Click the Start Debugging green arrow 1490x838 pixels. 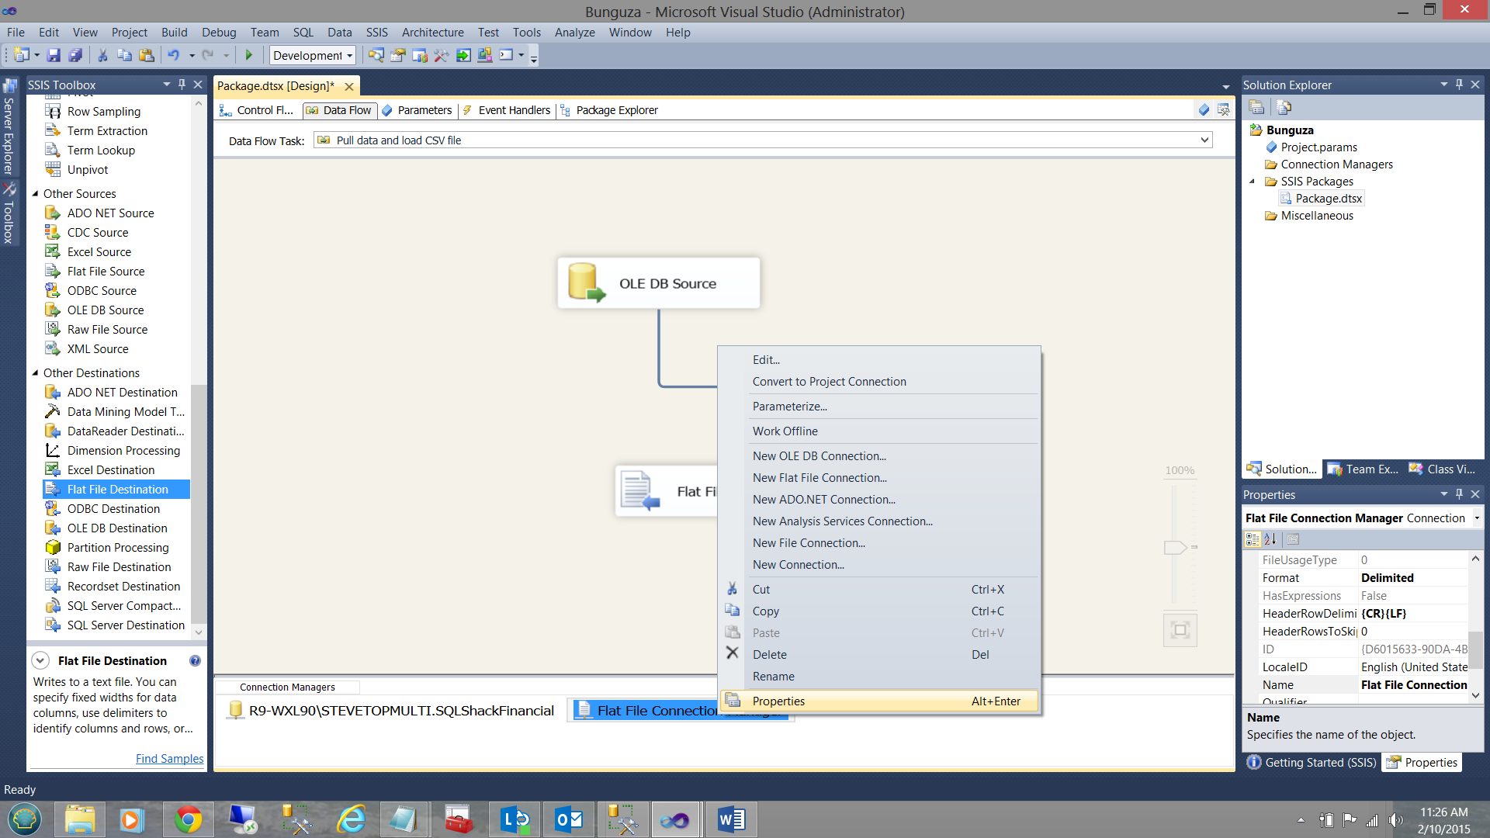click(x=249, y=55)
